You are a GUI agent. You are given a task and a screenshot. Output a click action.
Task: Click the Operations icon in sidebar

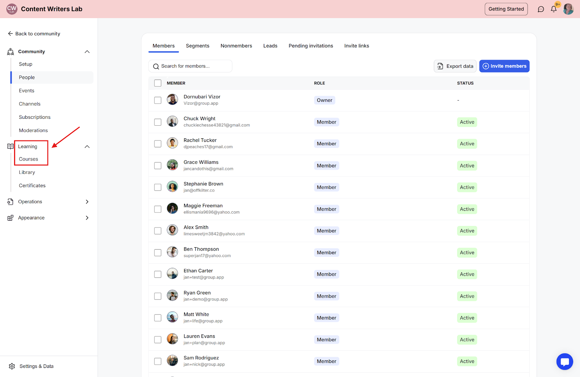[x=11, y=202]
